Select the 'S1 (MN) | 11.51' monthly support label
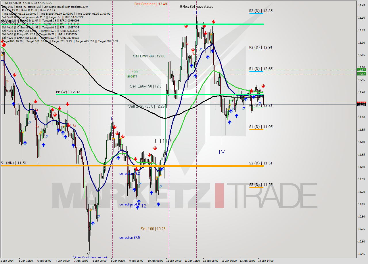This screenshot has height=264, width=368. point(14,163)
